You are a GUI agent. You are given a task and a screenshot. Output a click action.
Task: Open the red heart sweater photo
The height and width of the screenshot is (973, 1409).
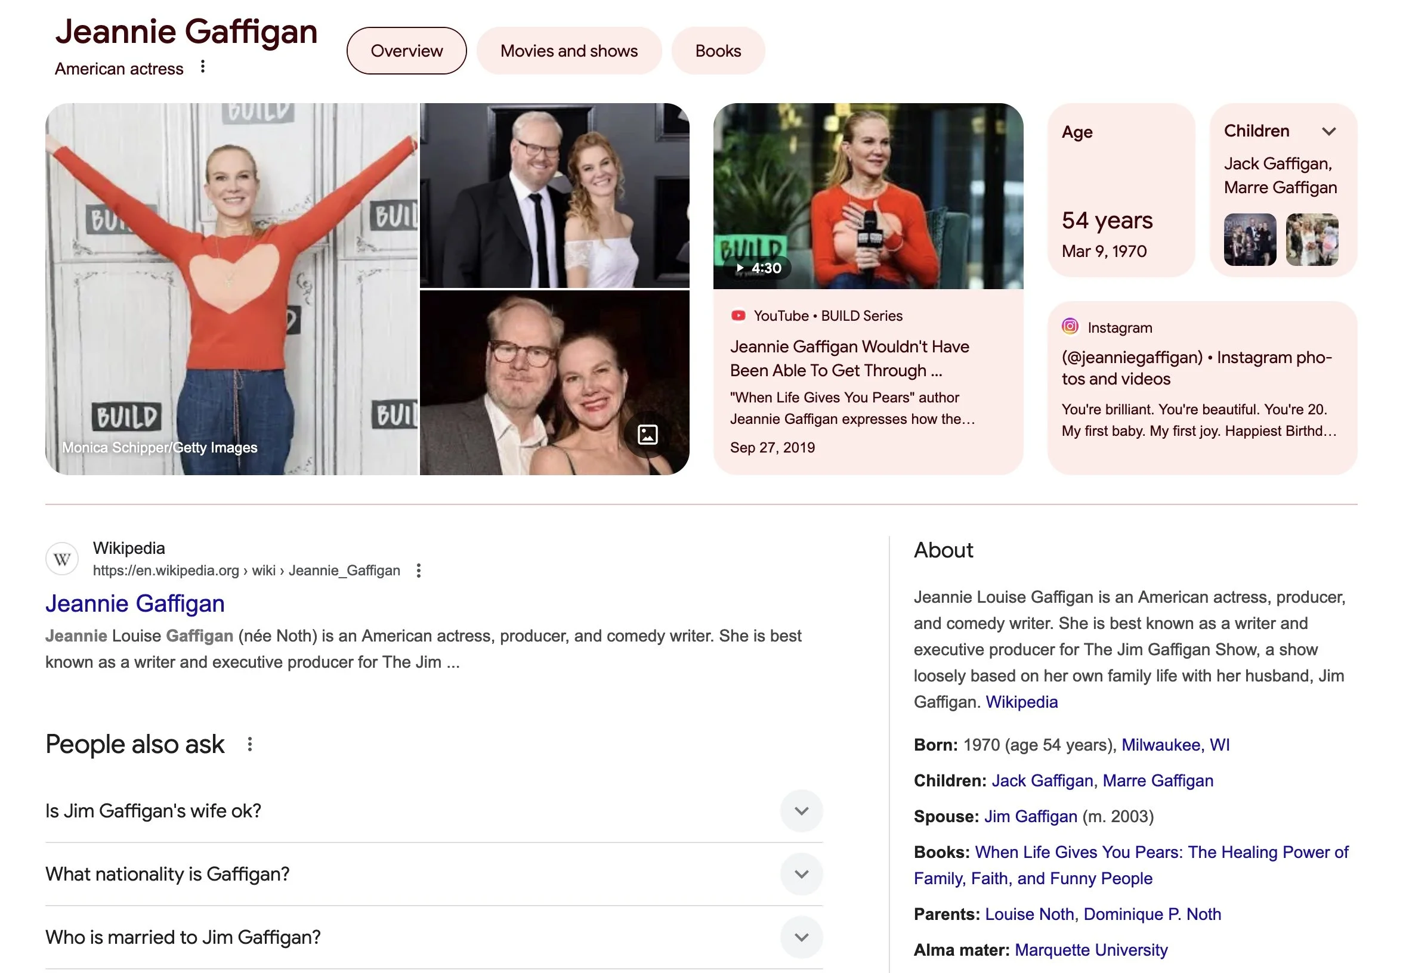pos(232,289)
